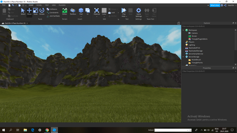This screenshot has height=133, width=237.
Task: Click the Select arrow tool
Action: 23,11
